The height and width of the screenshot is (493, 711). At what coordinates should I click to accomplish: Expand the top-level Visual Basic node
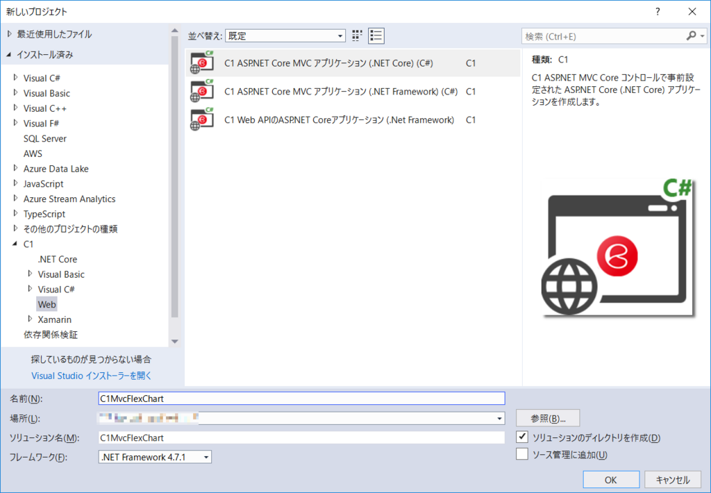click(16, 92)
